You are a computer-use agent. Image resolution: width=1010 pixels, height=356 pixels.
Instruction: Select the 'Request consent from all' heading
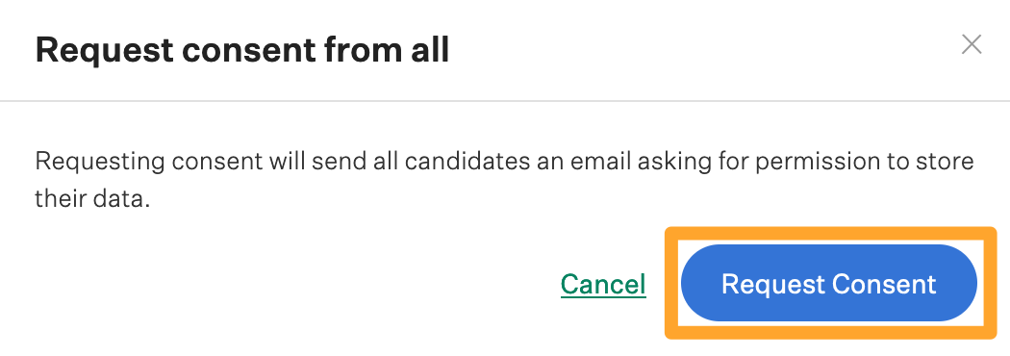pos(242,50)
